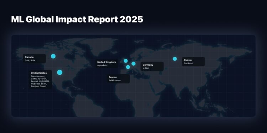This screenshot has height=133, width=267.
Task: Click the 'XGBoost, BERT,' text line
Action: [39, 84]
